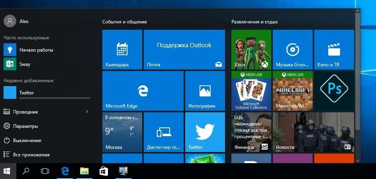Click the Start menu vertical scrollbar thumb
This screenshot has width=376, height=179.
point(358,72)
